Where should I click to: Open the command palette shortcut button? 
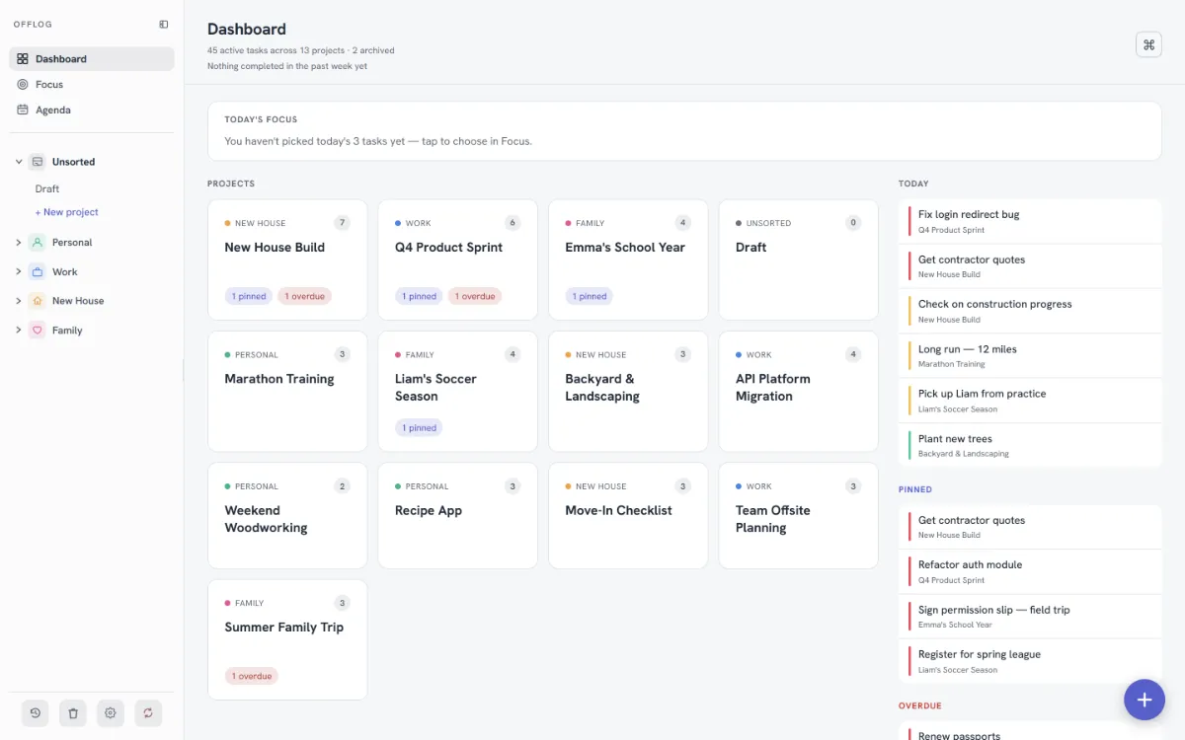click(1148, 44)
